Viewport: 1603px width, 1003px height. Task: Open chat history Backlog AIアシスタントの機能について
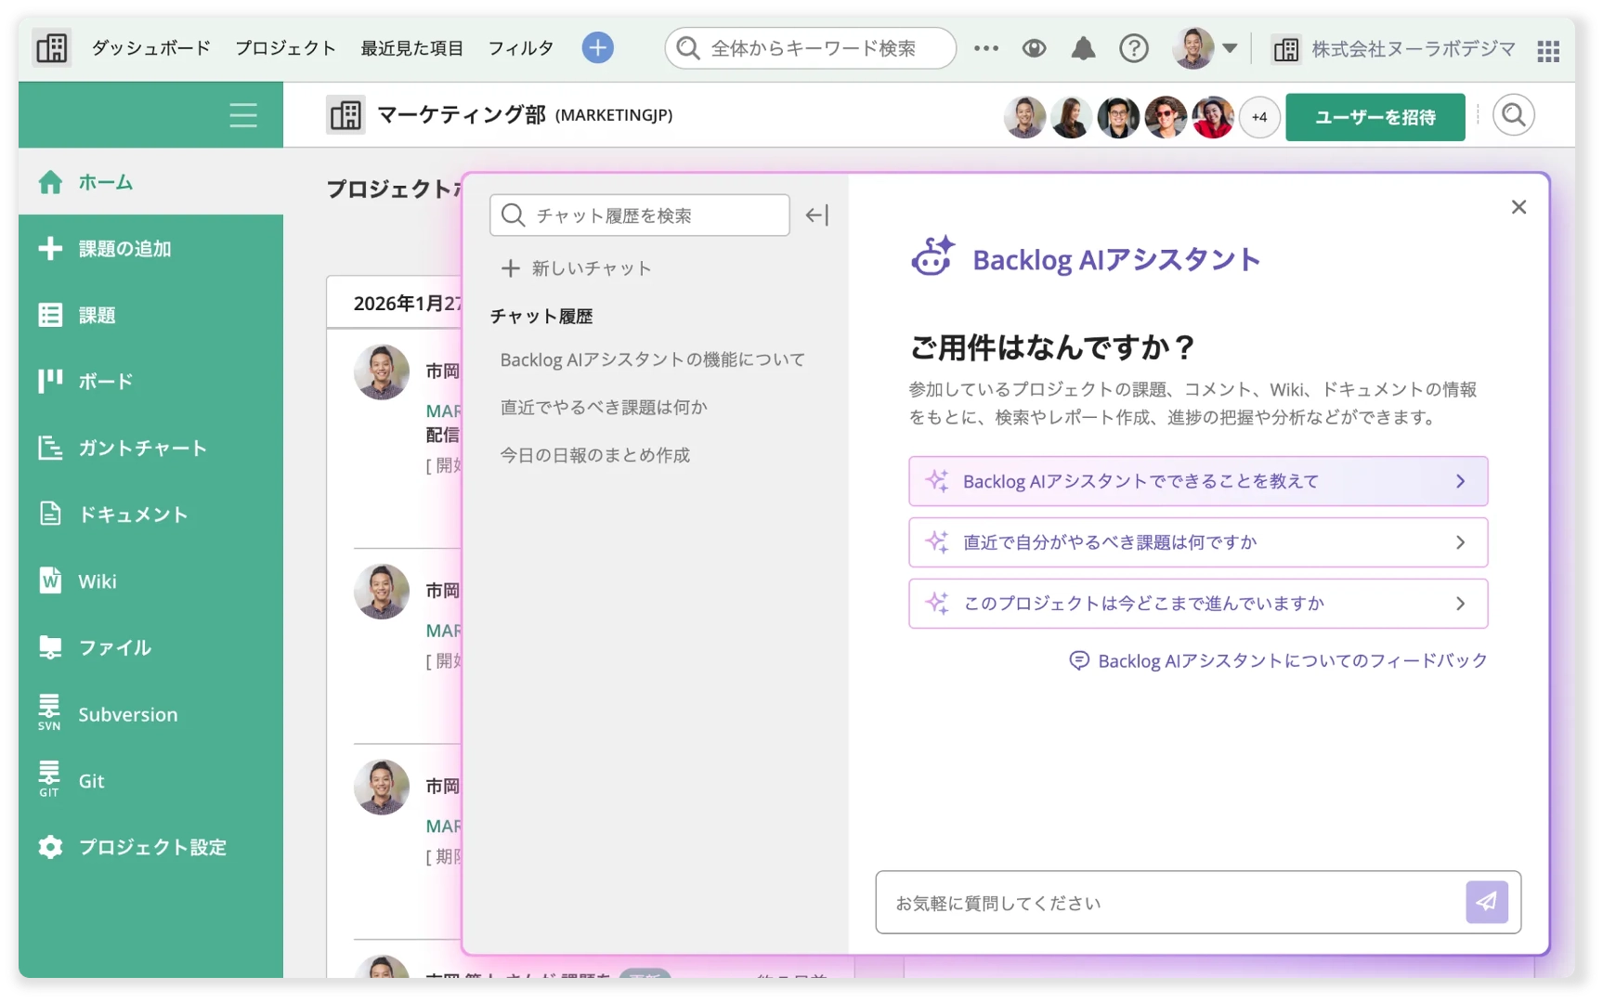pos(652,359)
